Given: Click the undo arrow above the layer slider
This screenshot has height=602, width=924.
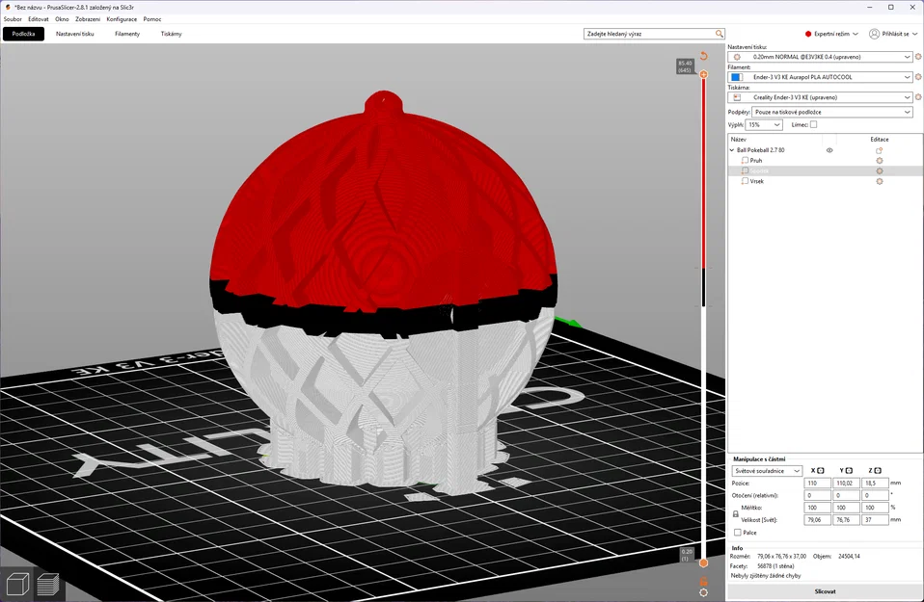Looking at the screenshot, I should tap(703, 56).
